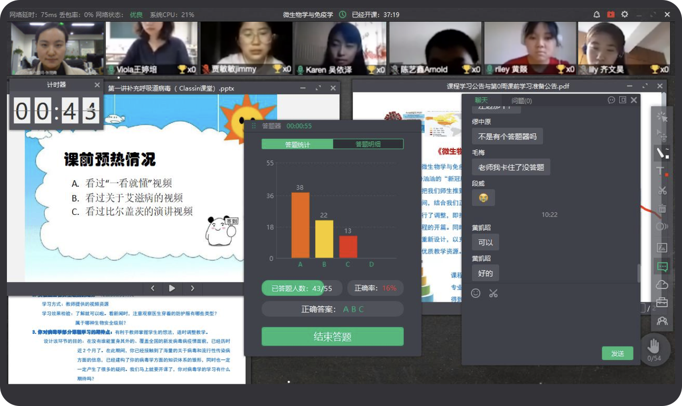Select the text tool in sidebar
Screen dimensions: 682x406
coord(662,171)
